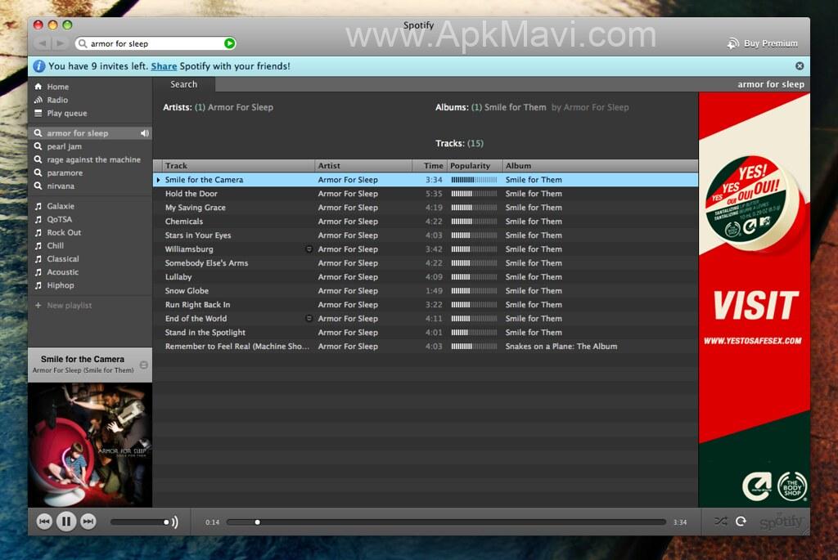Open dropdown arrow next to Williamsburg track
The height and width of the screenshot is (560, 838).
309,249
